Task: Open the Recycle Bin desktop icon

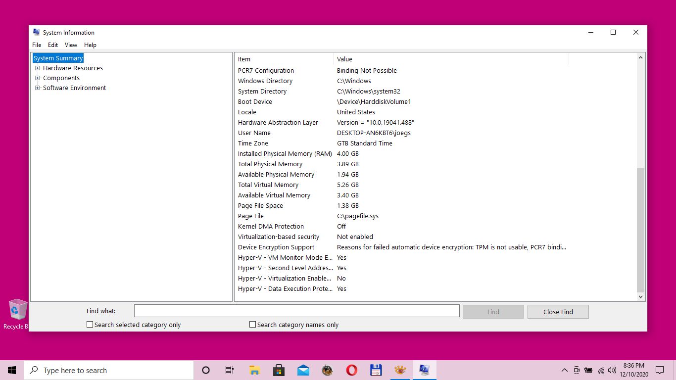Action: pos(18,311)
